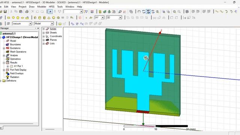Expand the Lists node

point(43,43)
